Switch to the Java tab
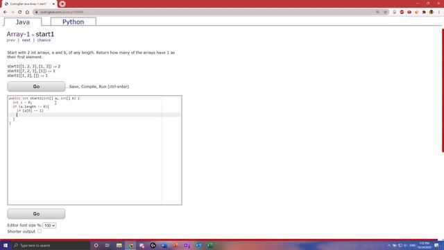Screen dimensions: 444x250 point(23,22)
